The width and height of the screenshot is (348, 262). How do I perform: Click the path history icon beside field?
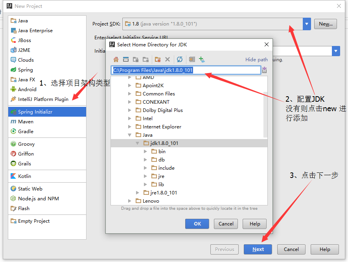[264, 70]
